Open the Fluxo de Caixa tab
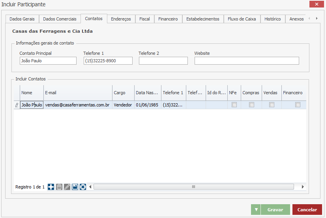This screenshot has height=218, width=326. pos(242,19)
